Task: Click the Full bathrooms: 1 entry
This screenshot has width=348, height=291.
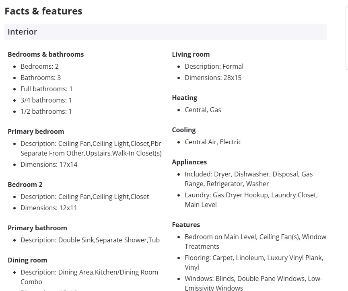Action: point(46,89)
